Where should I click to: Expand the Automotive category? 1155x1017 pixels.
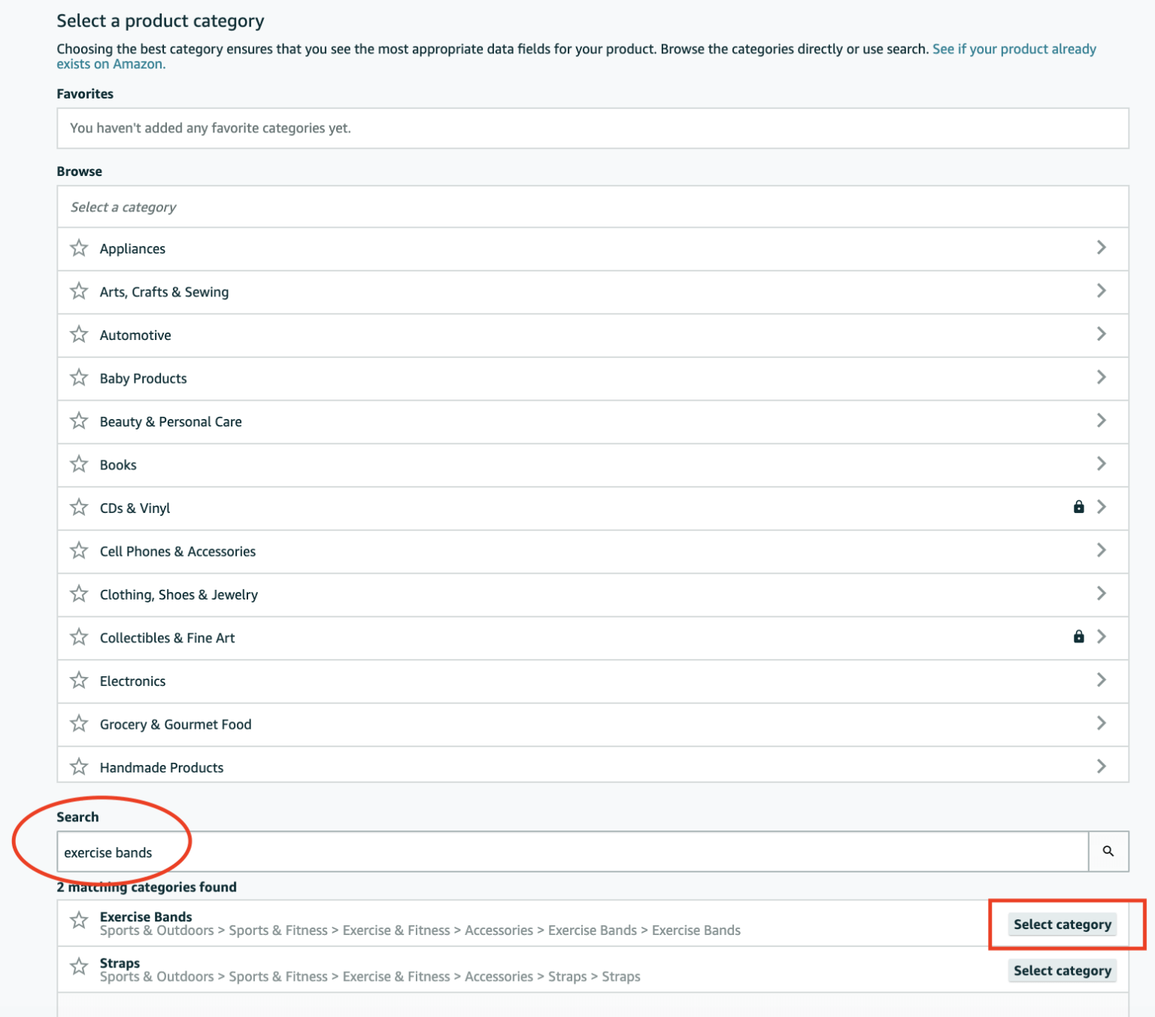[x=1102, y=334]
